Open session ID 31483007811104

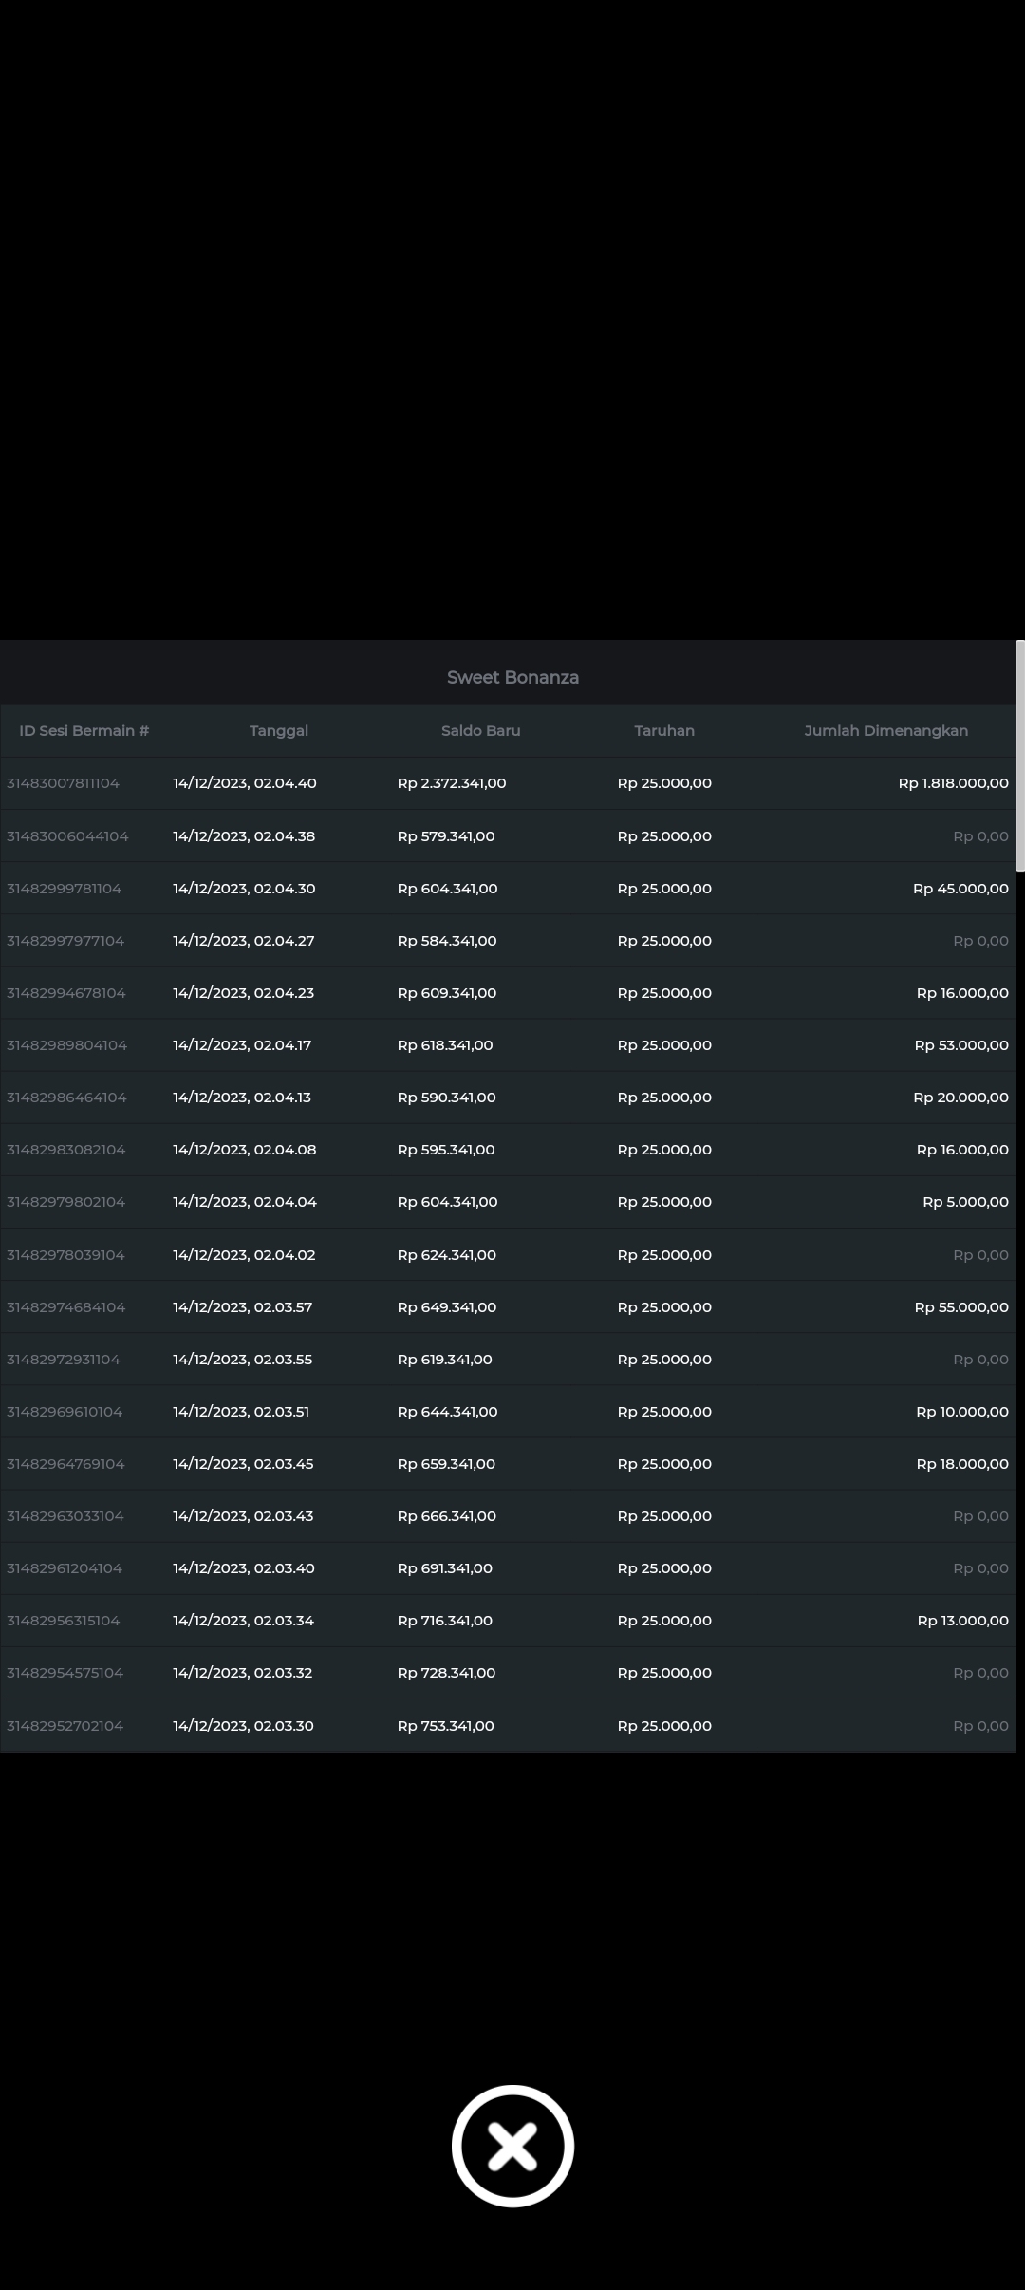click(x=64, y=783)
